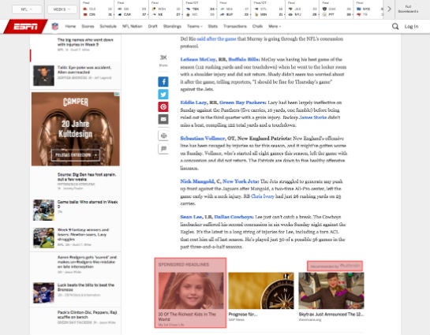Open comments via speech bubble icon
The height and width of the screenshot is (335, 430).
pyautogui.click(x=163, y=149)
